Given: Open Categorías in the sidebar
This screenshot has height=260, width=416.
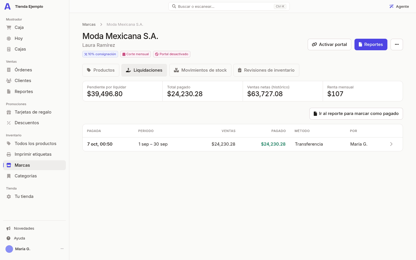Looking at the screenshot, I should [x=34, y=176].
